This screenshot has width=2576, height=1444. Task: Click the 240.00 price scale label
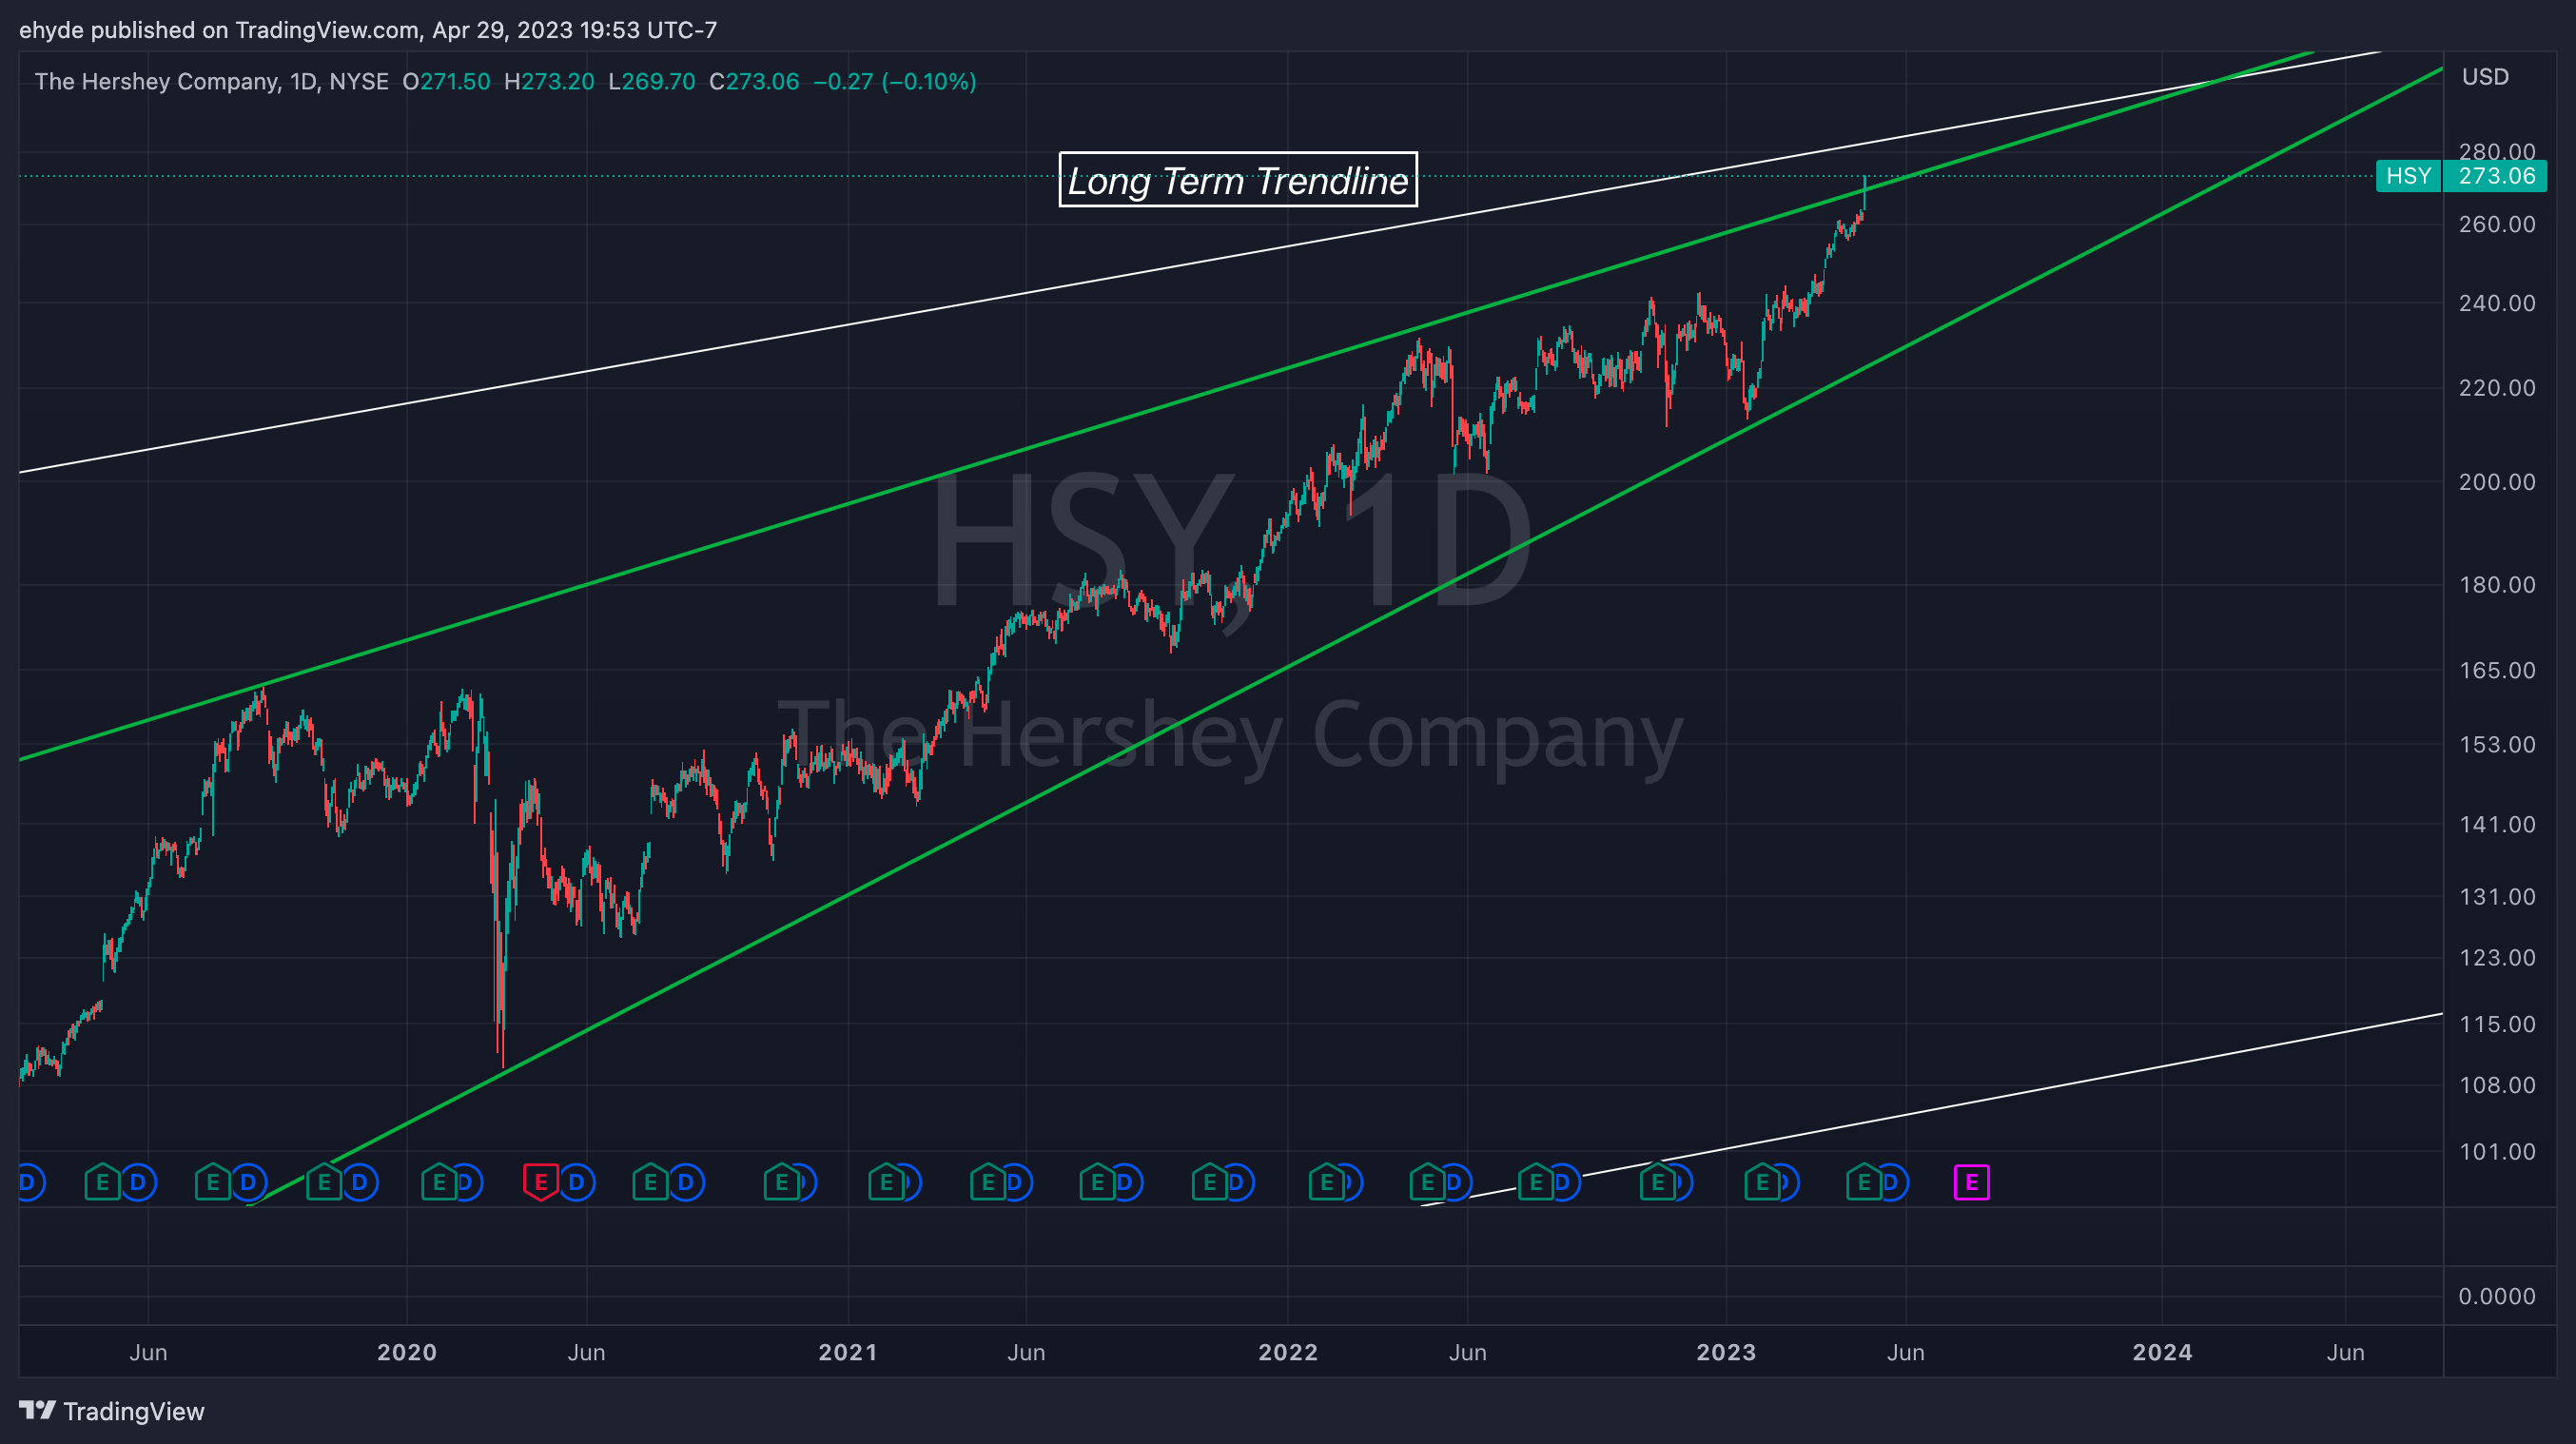pos(2497,303)
